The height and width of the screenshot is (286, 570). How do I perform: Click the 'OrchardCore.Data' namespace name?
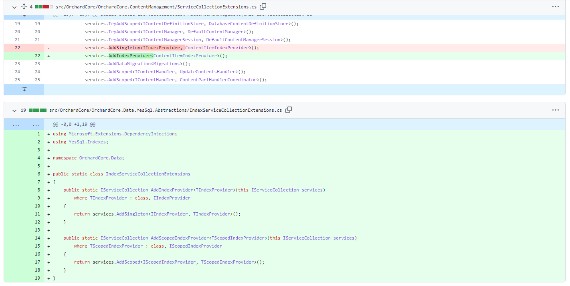pos(100,158)
